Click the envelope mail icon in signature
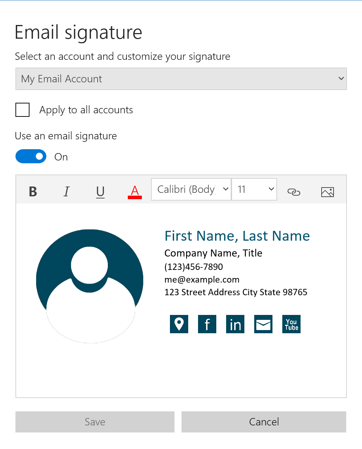The image size is (362, 449). click(263, 324)
